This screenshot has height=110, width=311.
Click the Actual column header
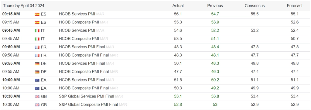pos(178,6)
